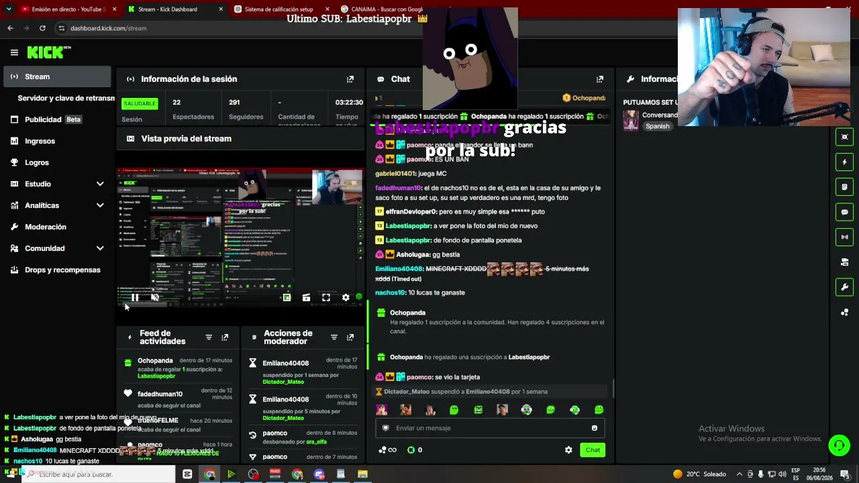The height and width of the screenshot is (483, 859).
Task: Open the green support chat bubble
Action: (x=839, y=445)
